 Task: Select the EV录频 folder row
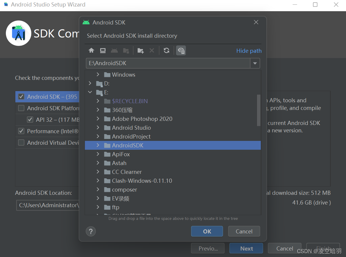point(173,198)
